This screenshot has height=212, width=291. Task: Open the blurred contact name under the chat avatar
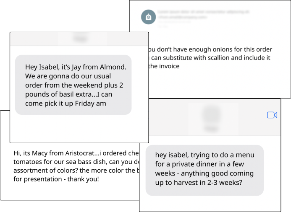point(211,129)
